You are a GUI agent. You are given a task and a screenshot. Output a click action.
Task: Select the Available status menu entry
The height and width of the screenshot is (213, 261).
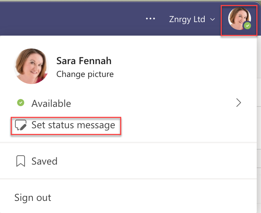tap(51, 103)
